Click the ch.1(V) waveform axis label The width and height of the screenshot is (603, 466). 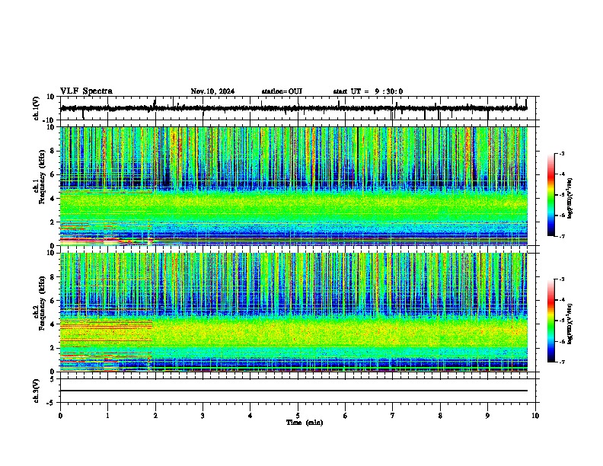[37, 108]
